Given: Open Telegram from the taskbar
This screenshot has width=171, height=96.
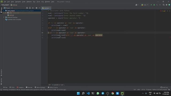Looking at the screenshot, I should [x=103, y=93].
